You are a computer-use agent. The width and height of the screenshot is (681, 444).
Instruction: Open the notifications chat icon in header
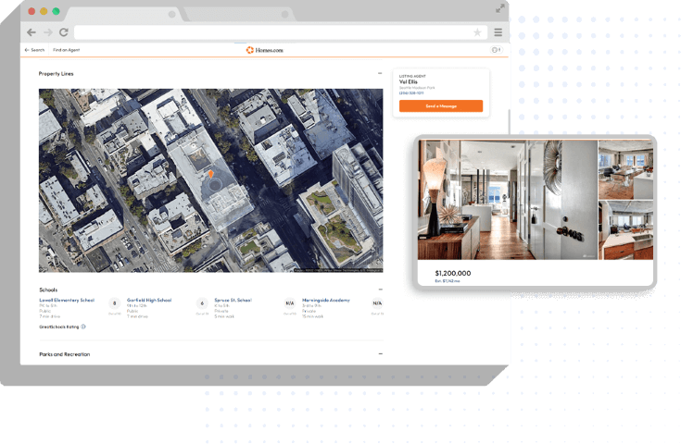click(x=496, y=50)
